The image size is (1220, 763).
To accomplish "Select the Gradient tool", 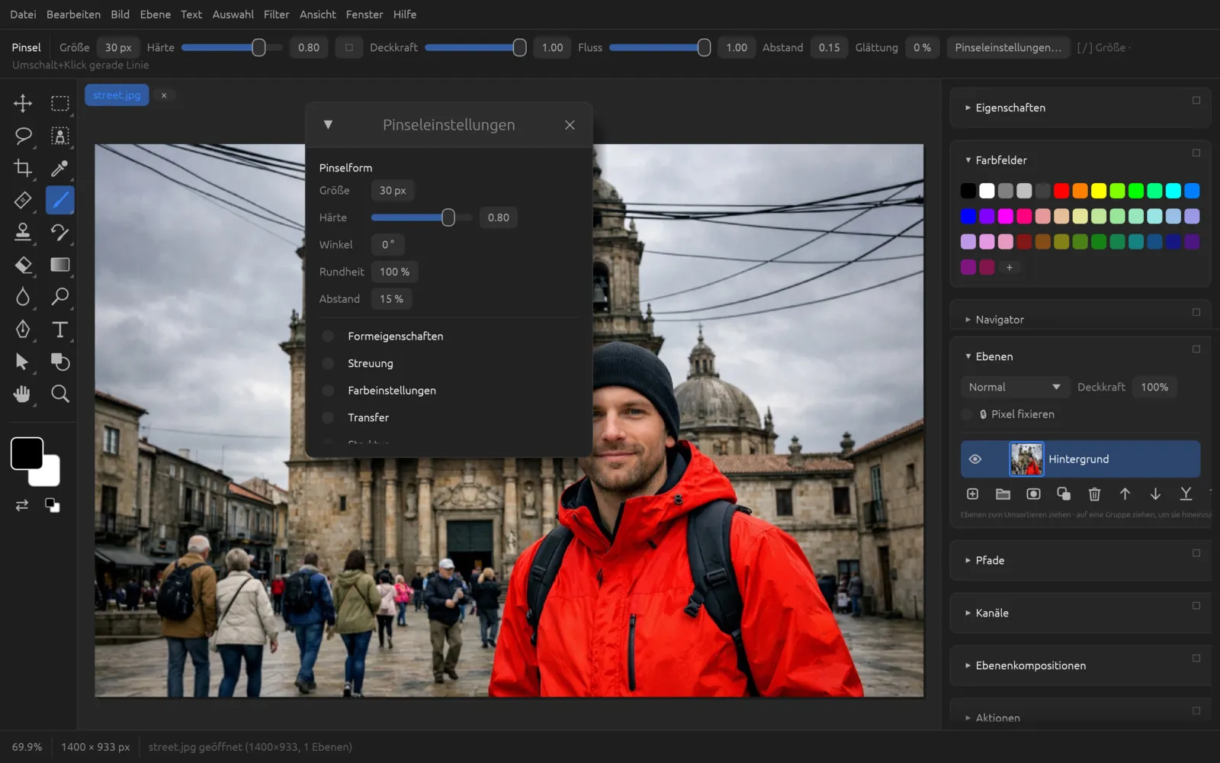I will pos(60,265).
